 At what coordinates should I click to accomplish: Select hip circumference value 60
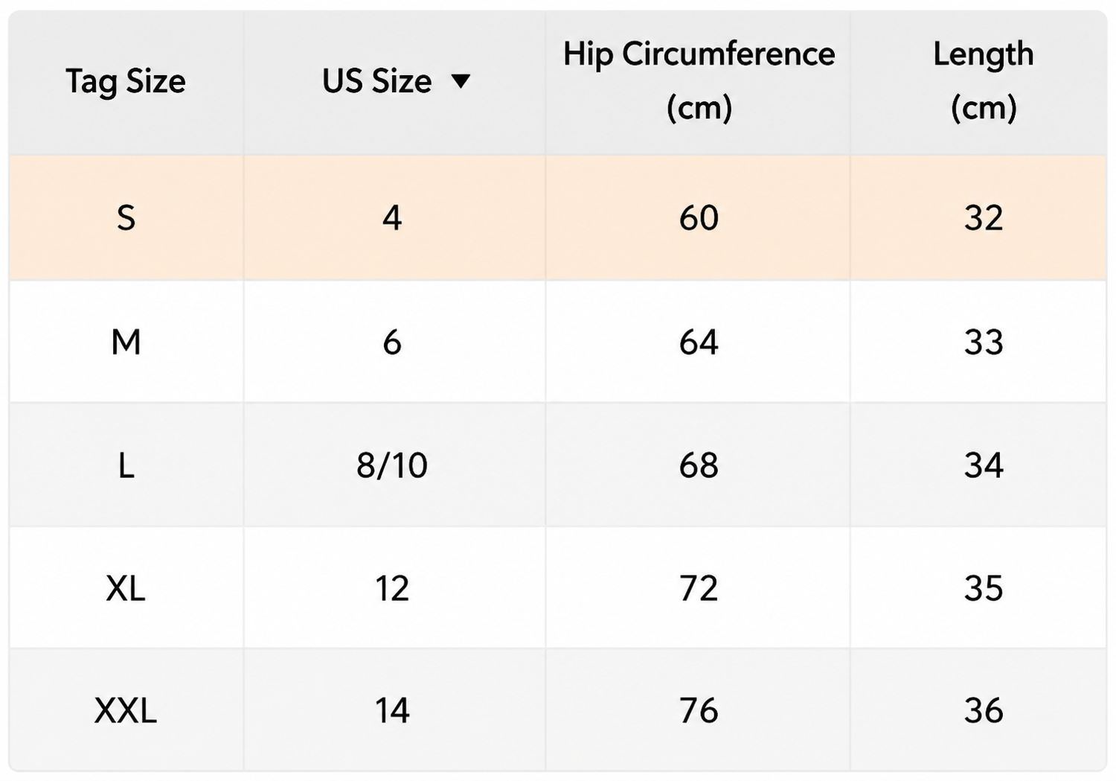pos(699,217)
